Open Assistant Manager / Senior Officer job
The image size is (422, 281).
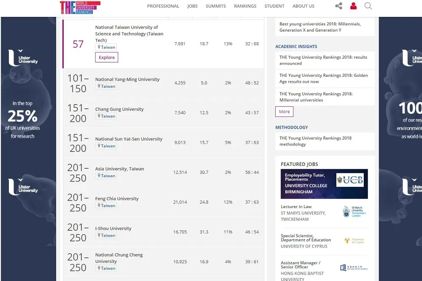300,265
